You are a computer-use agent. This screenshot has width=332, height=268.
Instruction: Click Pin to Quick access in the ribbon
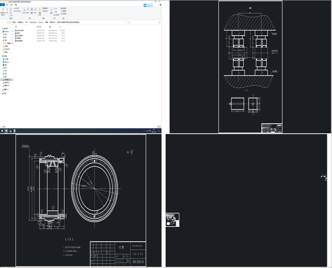pyautogui.click(x=3, y=11)
